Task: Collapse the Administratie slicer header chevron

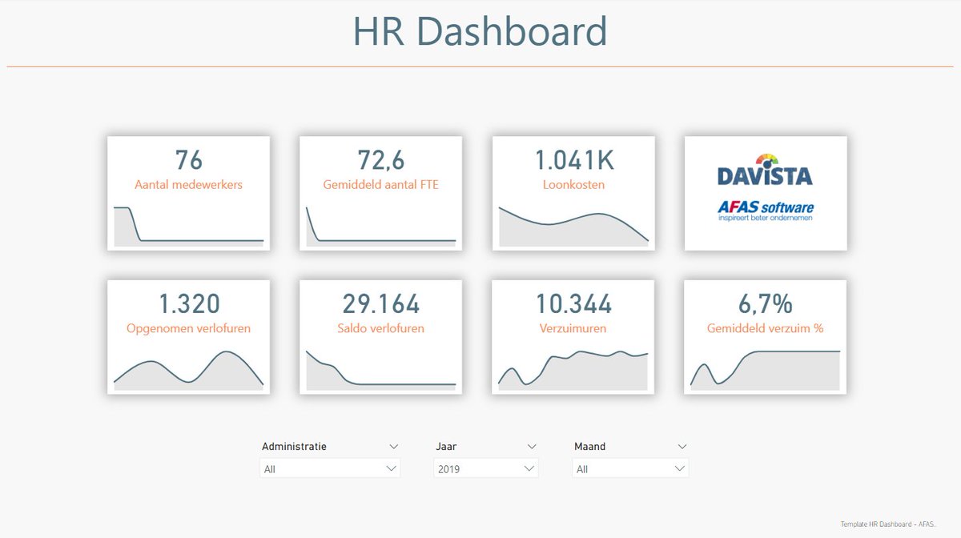Action: [393, 446]
